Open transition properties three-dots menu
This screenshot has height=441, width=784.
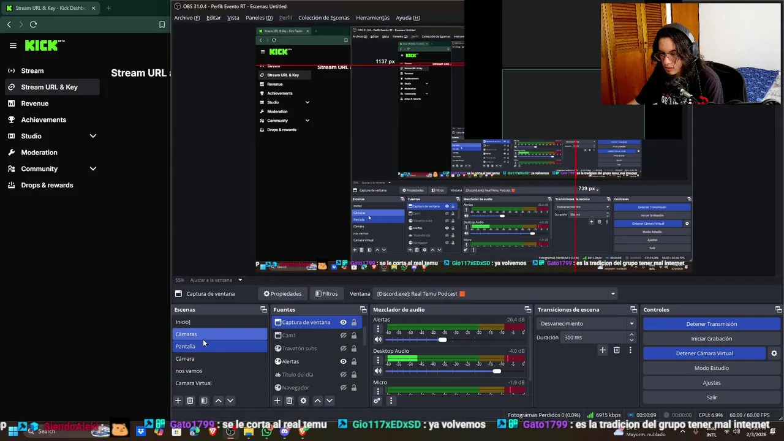pos(630,350)
